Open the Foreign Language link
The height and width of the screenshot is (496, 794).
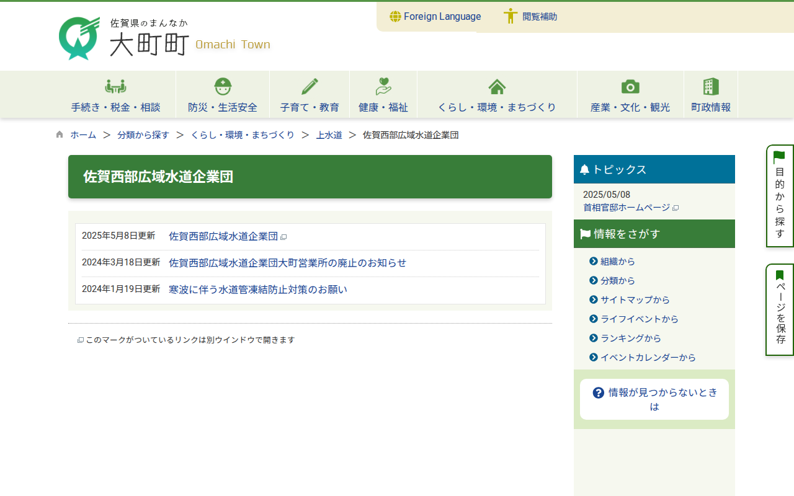(x=442, y=17)
